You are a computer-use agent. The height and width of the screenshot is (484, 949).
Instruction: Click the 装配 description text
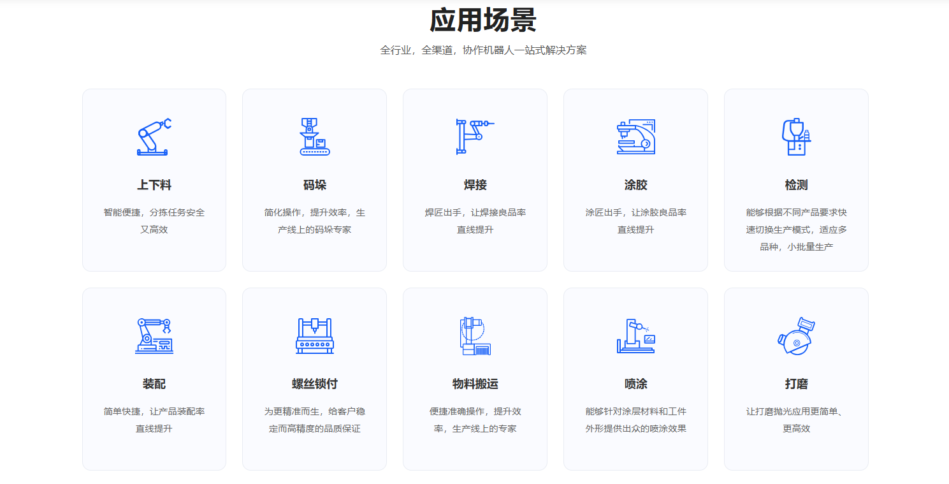point(154,420)
